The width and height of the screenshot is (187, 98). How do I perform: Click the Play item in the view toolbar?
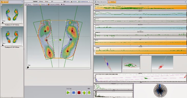63,4
